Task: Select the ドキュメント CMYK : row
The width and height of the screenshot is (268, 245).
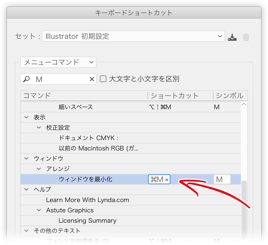Action: point(130,138)
